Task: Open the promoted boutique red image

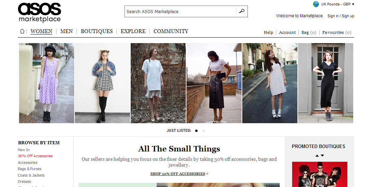Action: click(x=320, y=174)
